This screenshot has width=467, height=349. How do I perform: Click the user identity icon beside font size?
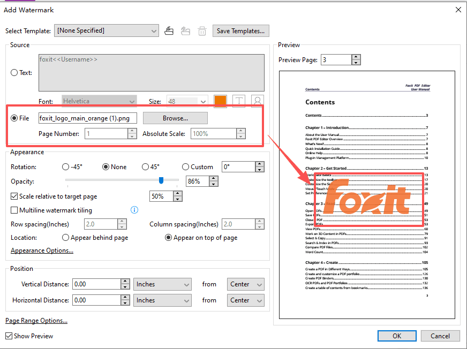click(258, 101)
